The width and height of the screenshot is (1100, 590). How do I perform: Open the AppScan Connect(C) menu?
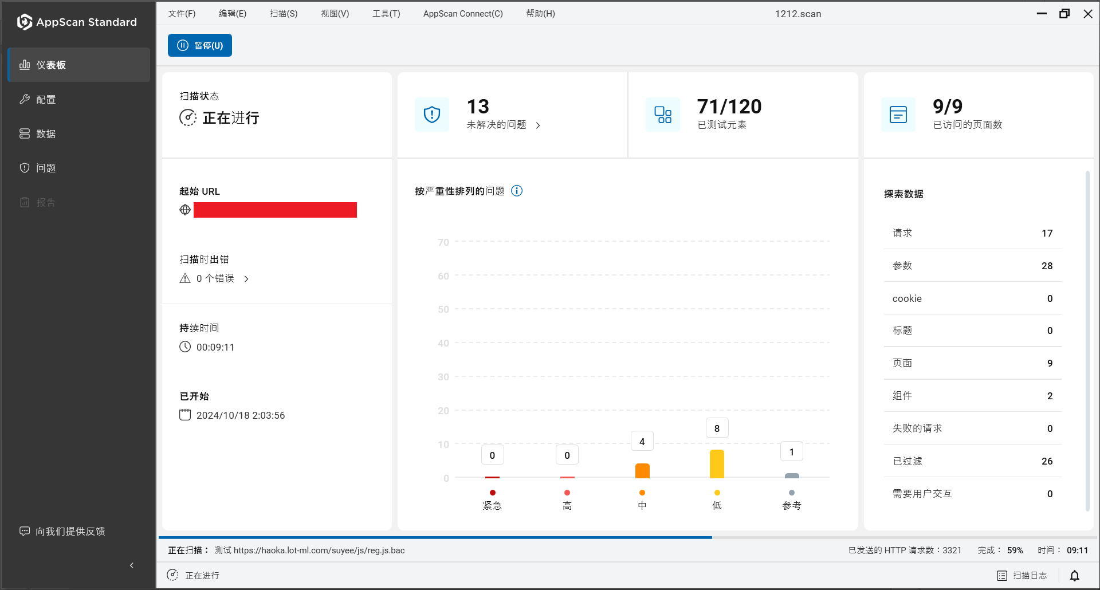click(x=463, y=13)
